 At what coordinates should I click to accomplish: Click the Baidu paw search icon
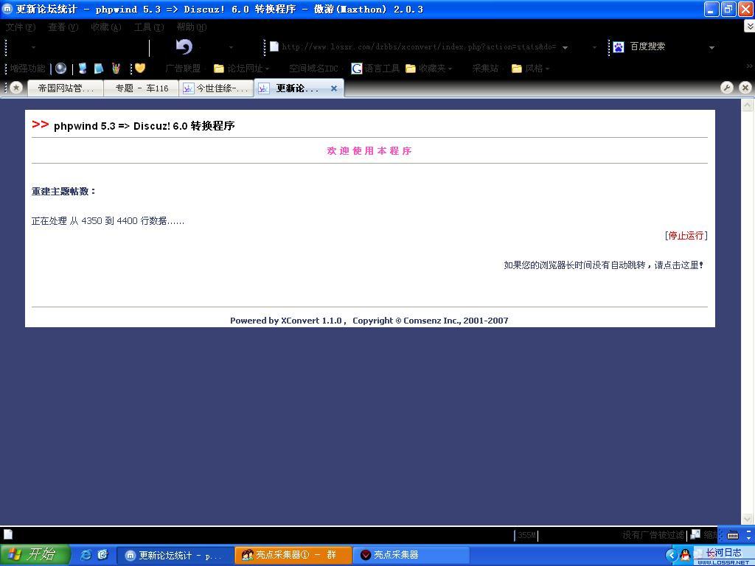(x=619, y=46)
